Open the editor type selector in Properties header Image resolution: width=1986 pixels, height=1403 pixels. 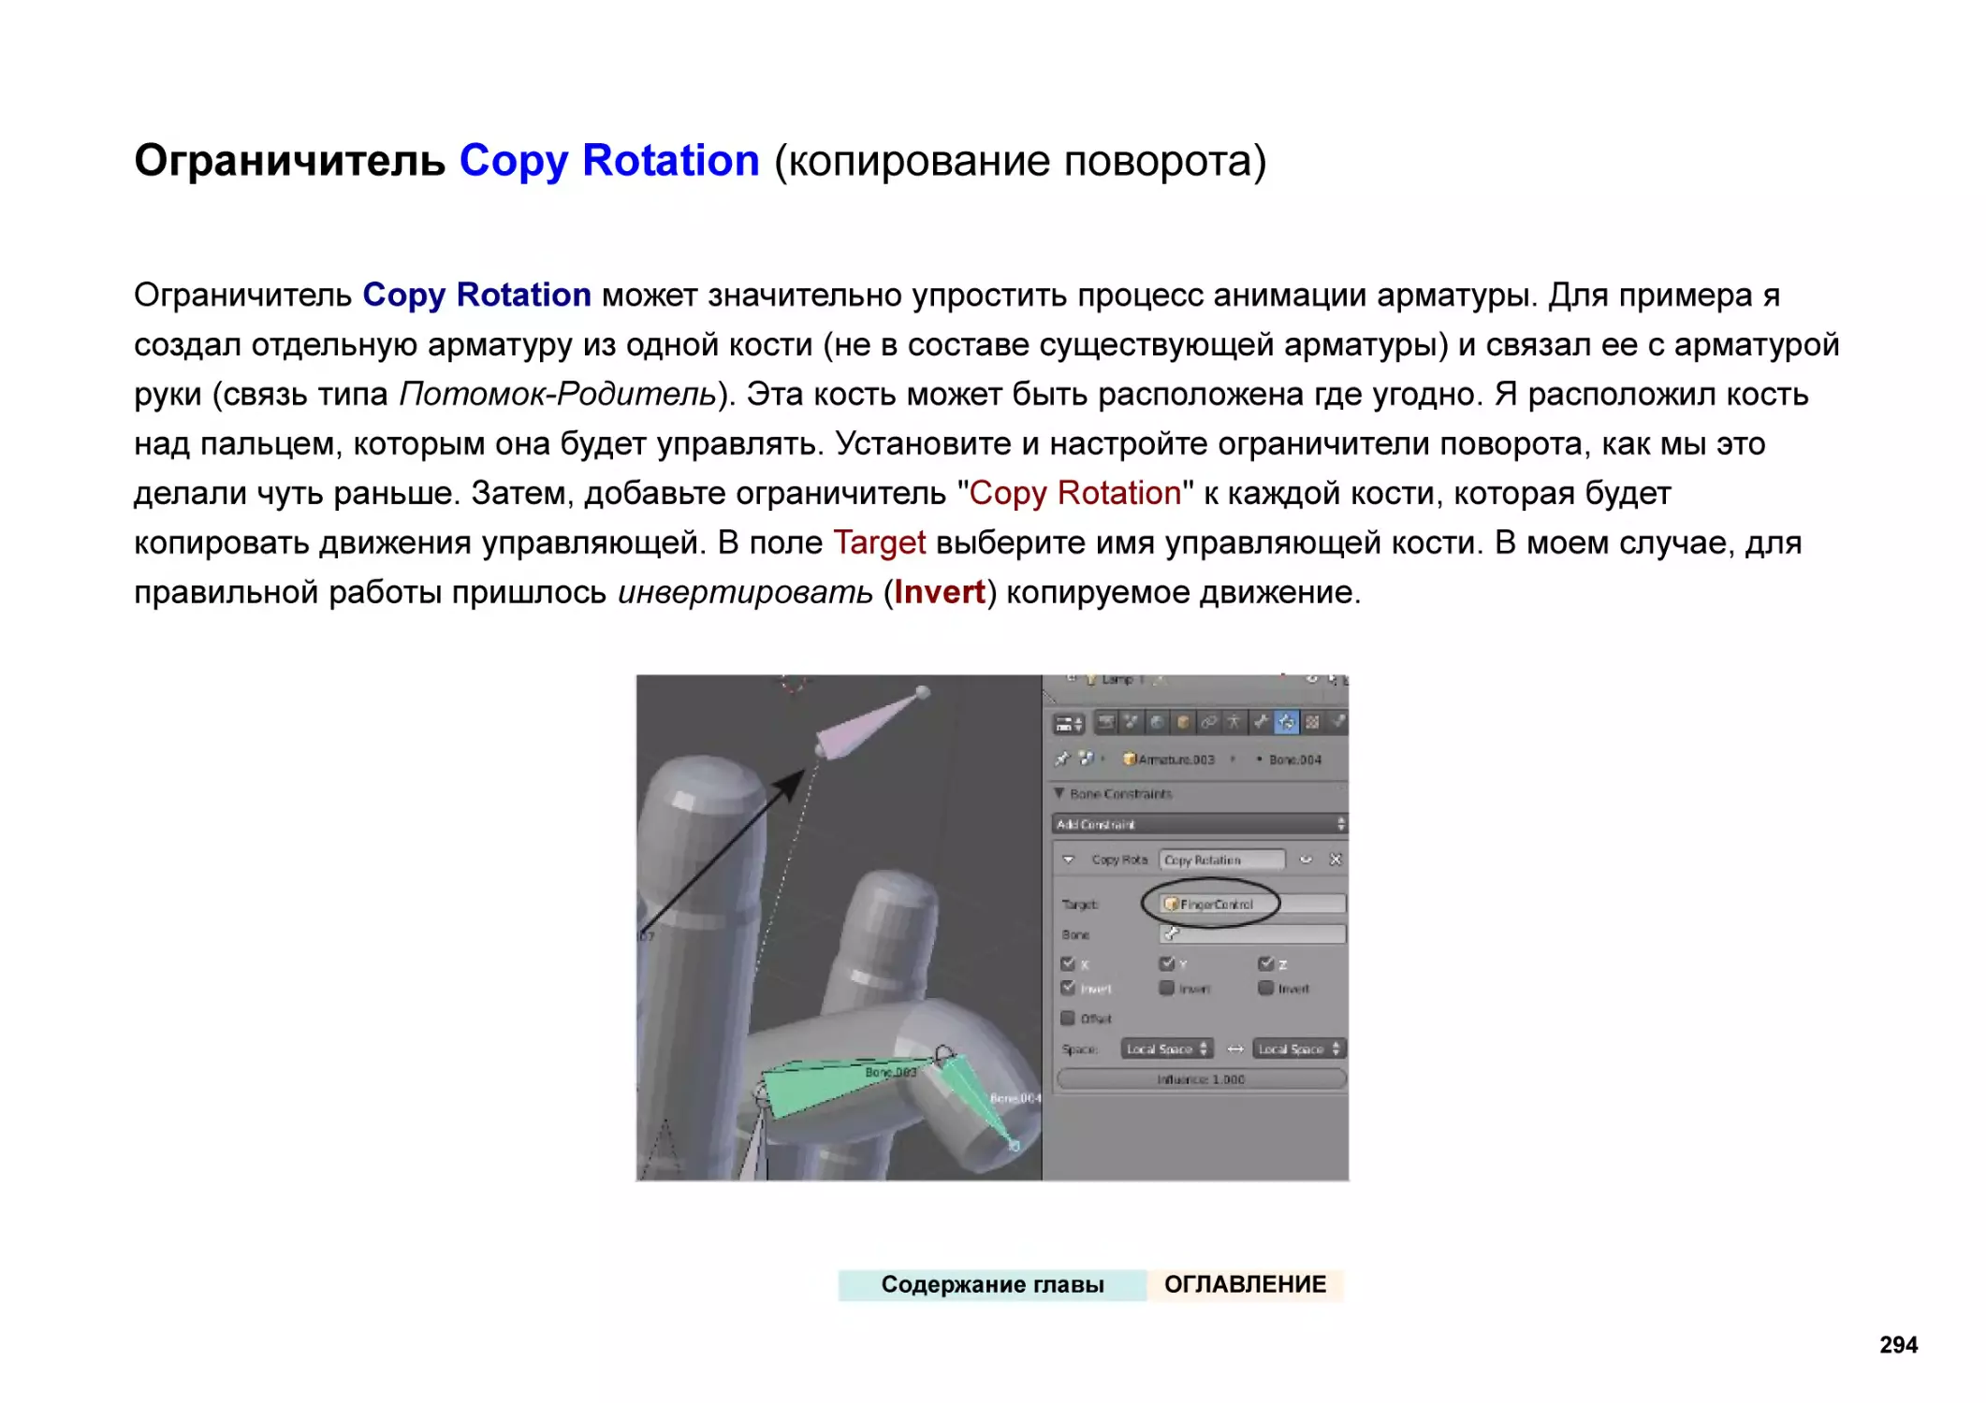pos(1068,723)
